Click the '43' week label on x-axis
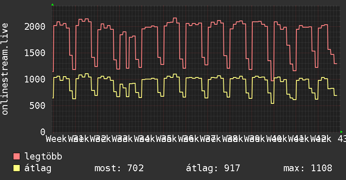Screen dimensions: 346x180 tap(341, 139)
